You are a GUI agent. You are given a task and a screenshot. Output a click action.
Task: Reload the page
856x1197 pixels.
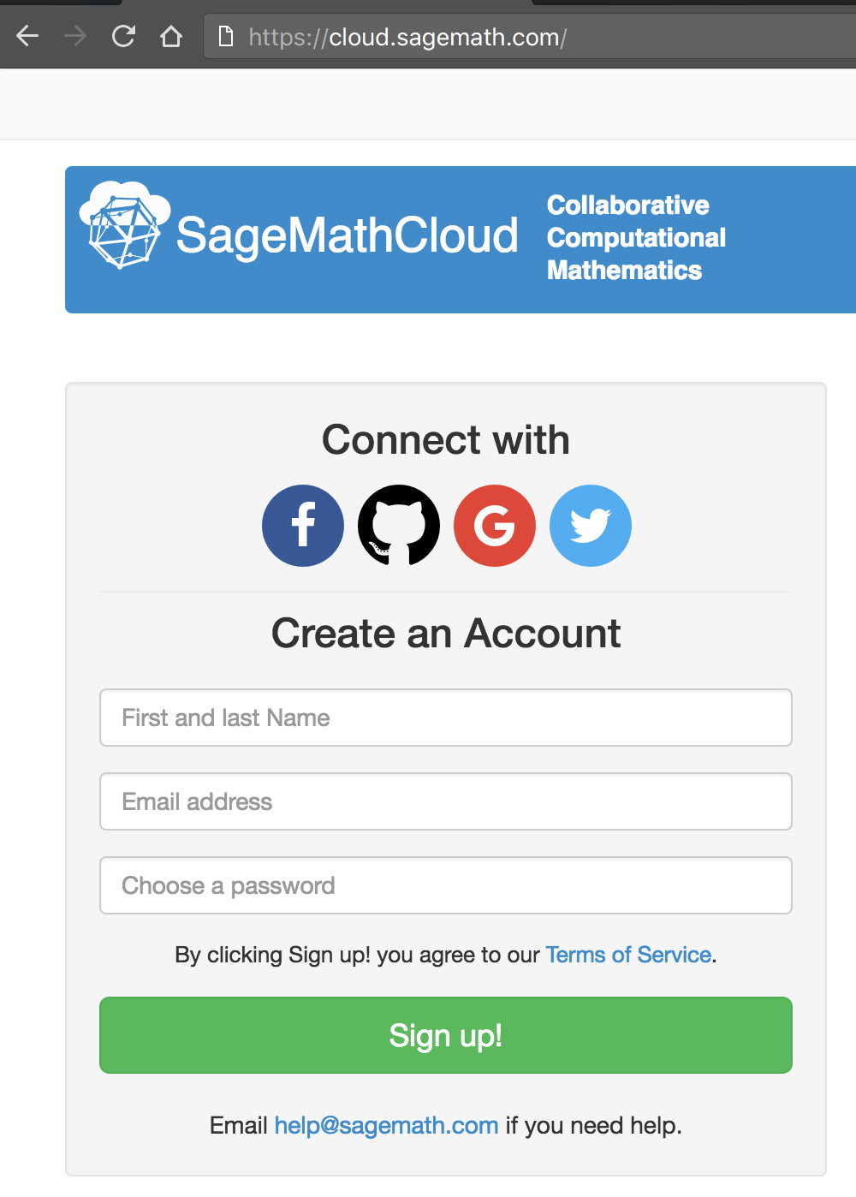click(x=123, y=36)
